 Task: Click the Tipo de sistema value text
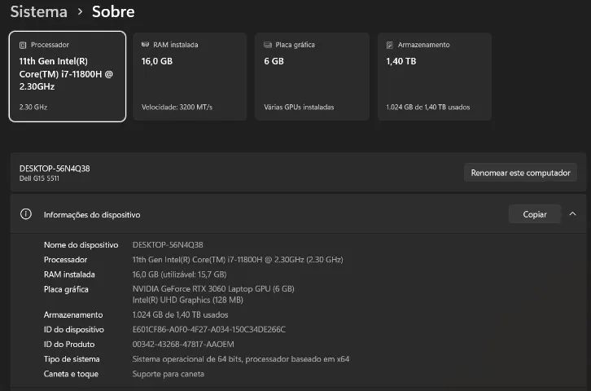pos(240,359)
